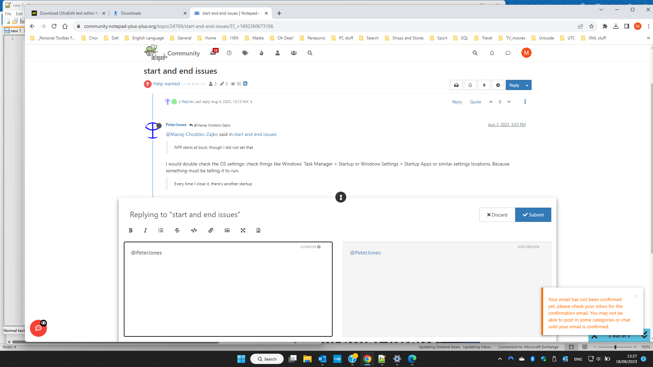Open unread topics inbox with 12 badge
Screen dimensions: 653x367
(214, 53)
